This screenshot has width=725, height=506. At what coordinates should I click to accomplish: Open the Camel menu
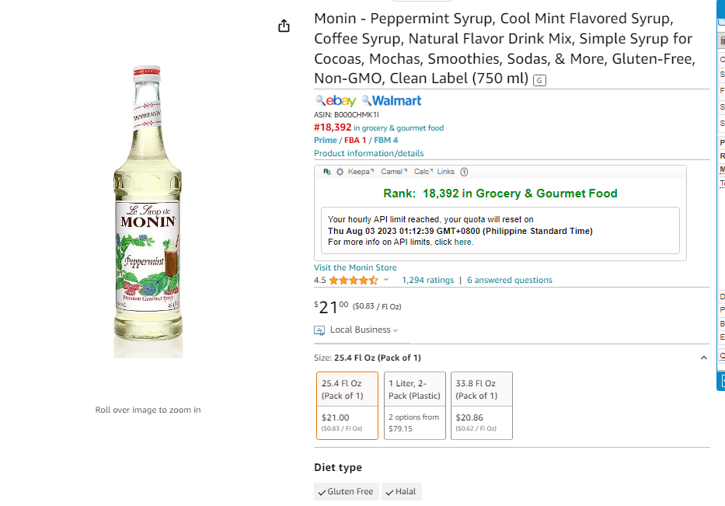pyautogui.click(x=394, y=172)
